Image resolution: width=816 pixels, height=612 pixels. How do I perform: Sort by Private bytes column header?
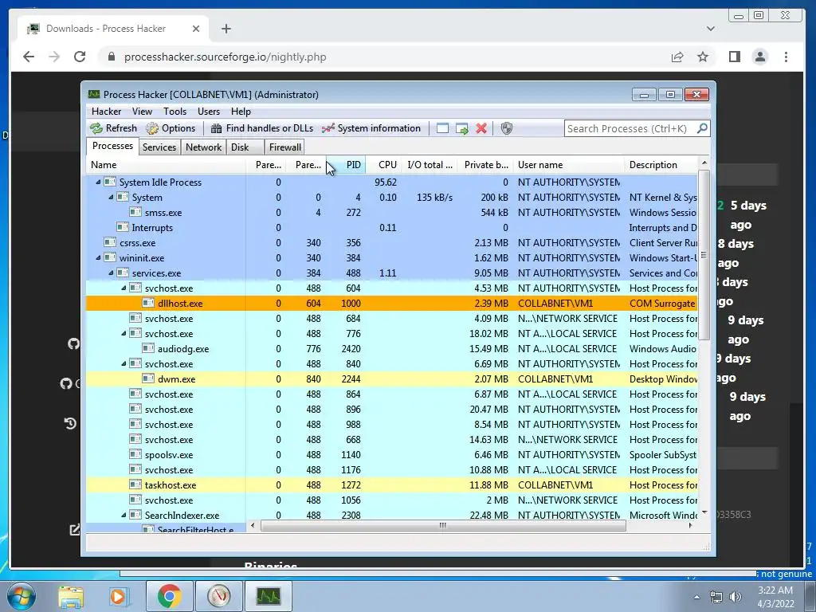pyautogui.click(x=485, y=165)
